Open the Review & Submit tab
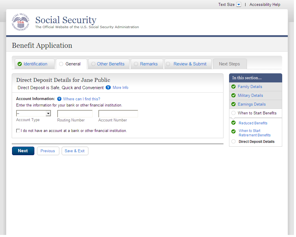The width and height of the screenshot is (296, 237). 190,64
